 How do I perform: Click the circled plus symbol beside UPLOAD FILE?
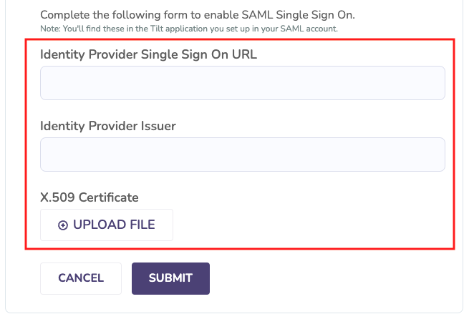63,225
